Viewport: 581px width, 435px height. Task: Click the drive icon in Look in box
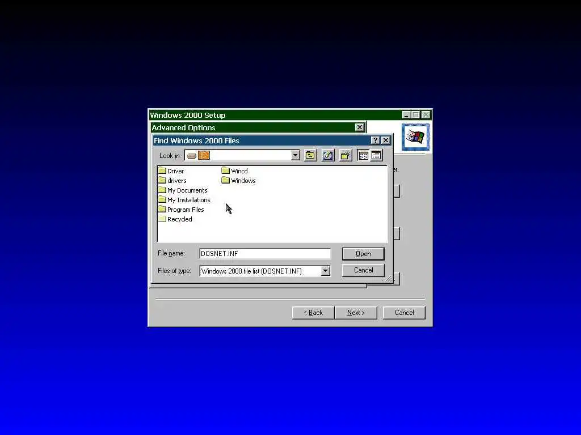192,156
